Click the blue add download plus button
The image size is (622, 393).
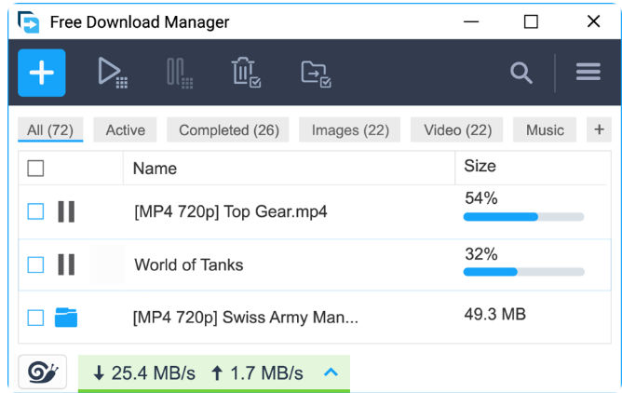pos(42,73)
